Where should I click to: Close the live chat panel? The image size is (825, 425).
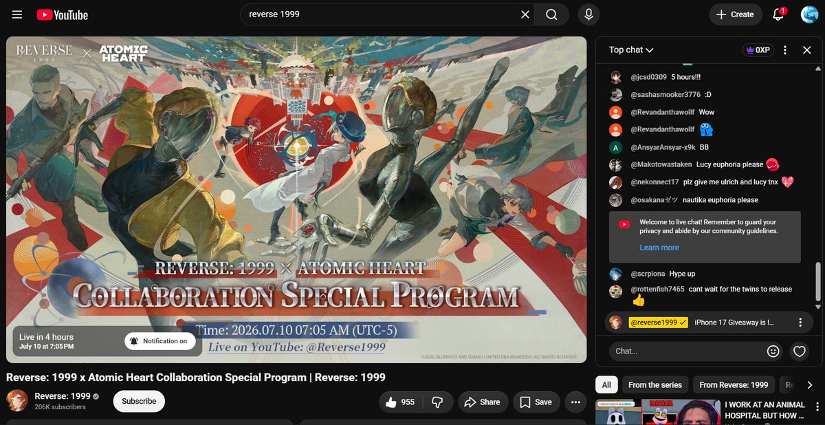click(x=807, y=50)
